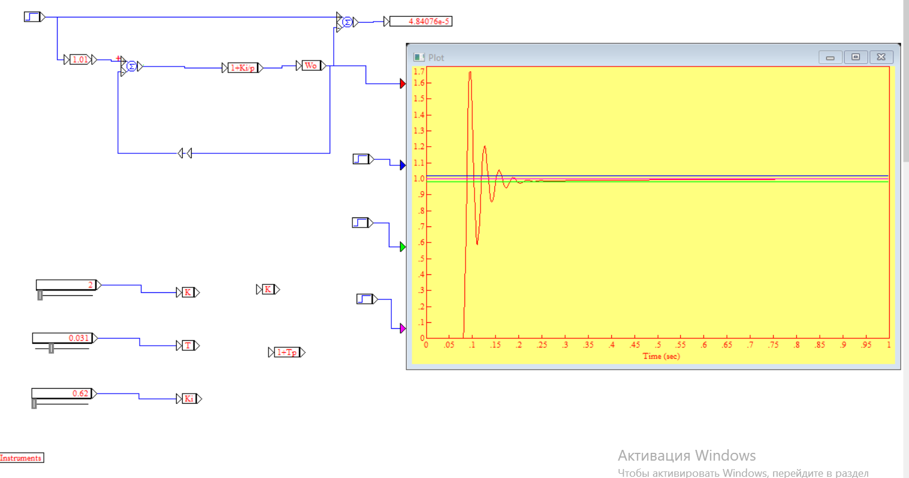Click the 0.031 slider value readout
909x478 pixels.
point(62,338)
